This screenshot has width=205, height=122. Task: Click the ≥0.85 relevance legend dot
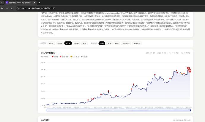[53, 57]
